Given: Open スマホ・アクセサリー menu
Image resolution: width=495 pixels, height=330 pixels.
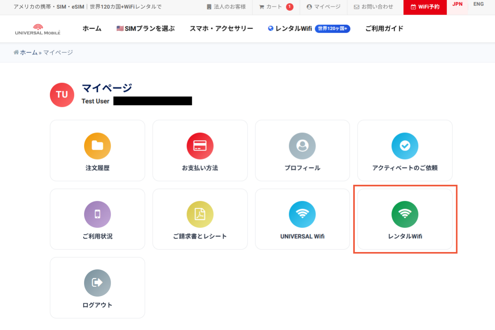Looking at the screenshot, I should 222,28.
